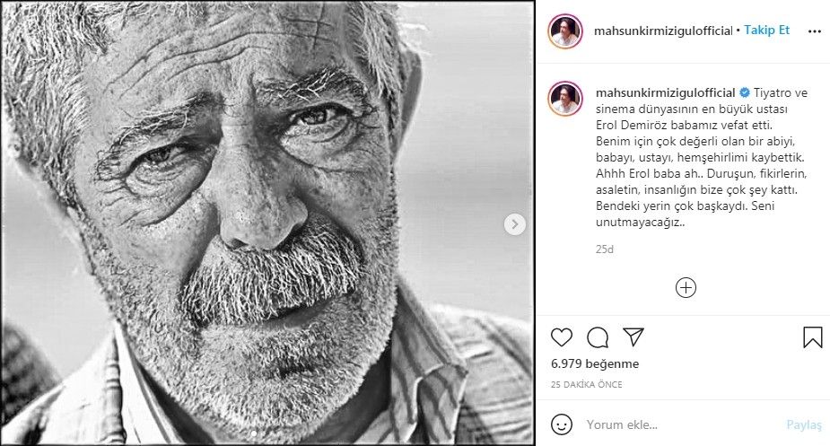Like the post with the heart icon

(562, 337)
